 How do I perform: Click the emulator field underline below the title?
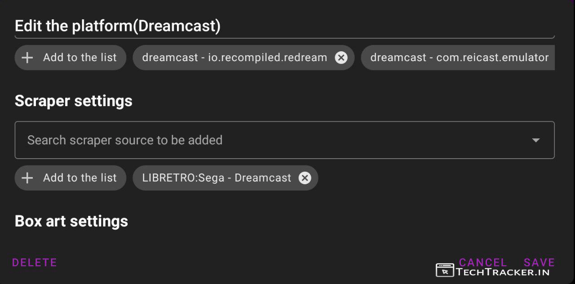[285, 38]
